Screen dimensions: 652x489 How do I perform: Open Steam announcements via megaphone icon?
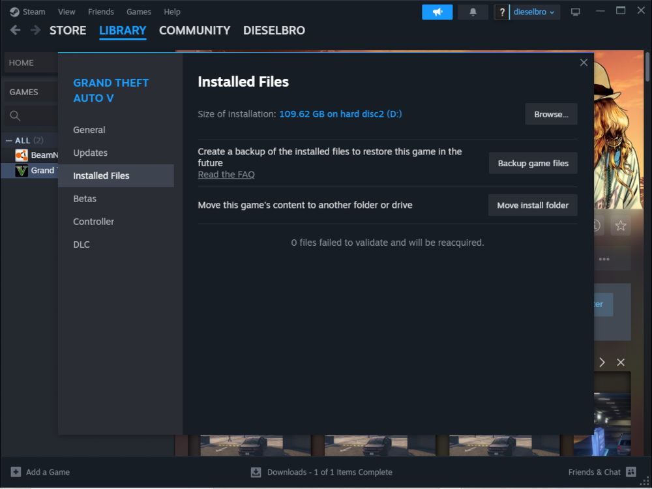pyautogui.click(x=437, y=12)
